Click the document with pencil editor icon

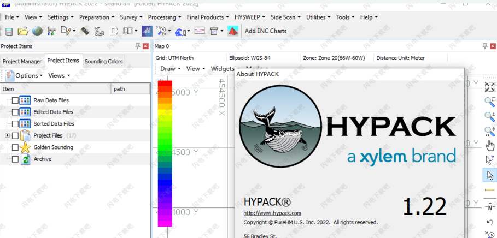pyautogui.click(x=66, y=31)
